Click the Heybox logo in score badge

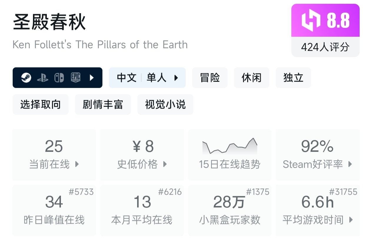(311, 20)
